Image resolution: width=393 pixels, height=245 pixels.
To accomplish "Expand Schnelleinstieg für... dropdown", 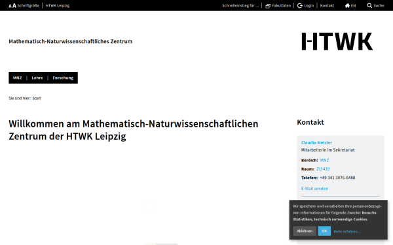I will (240, 5).
